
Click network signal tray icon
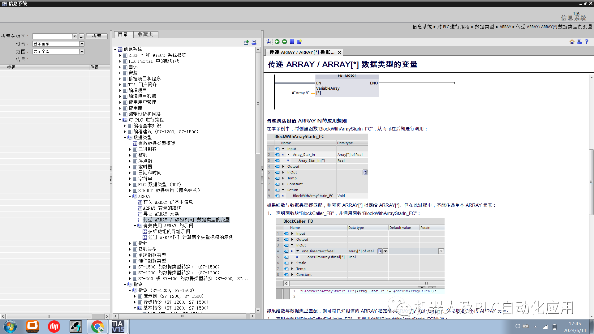pyautogui.click(x=545, y=327)
